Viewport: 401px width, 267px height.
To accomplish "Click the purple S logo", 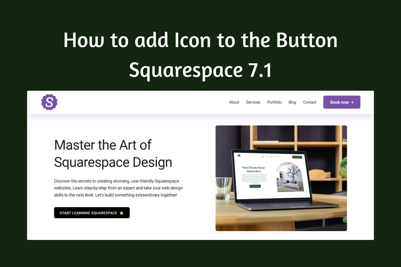I will [49, 102].
